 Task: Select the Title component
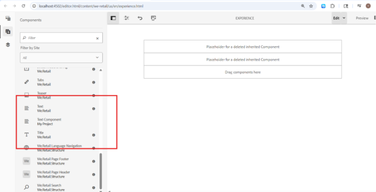coord(59,135)
